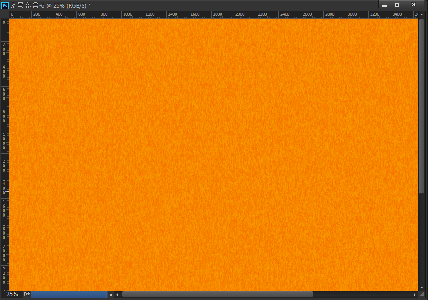428x300 pixels.
Task: Click the window resize grip at bottom-right corner
Action: (422, 294)
